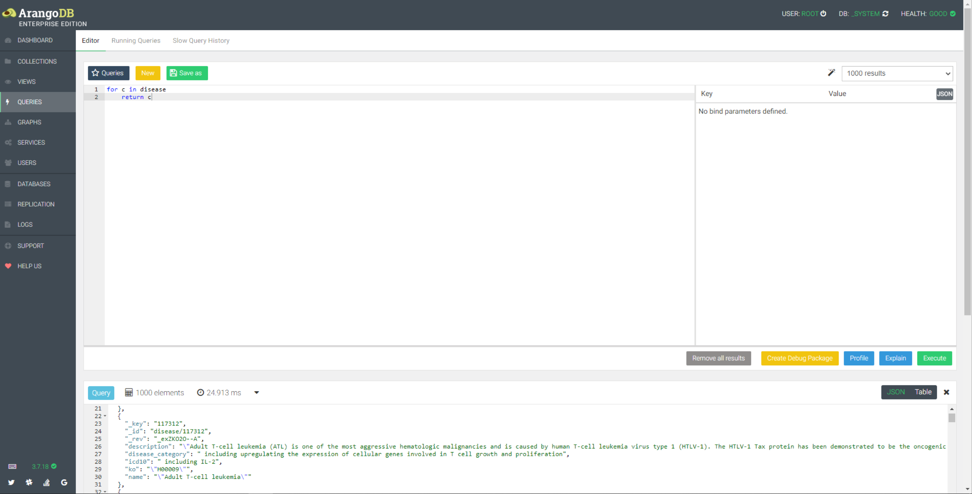The width and height of the screenshot is (972, 494).
Task: Switch bind parameters to JSON mode
Action: pyautogui.click(x=944, y=94)
